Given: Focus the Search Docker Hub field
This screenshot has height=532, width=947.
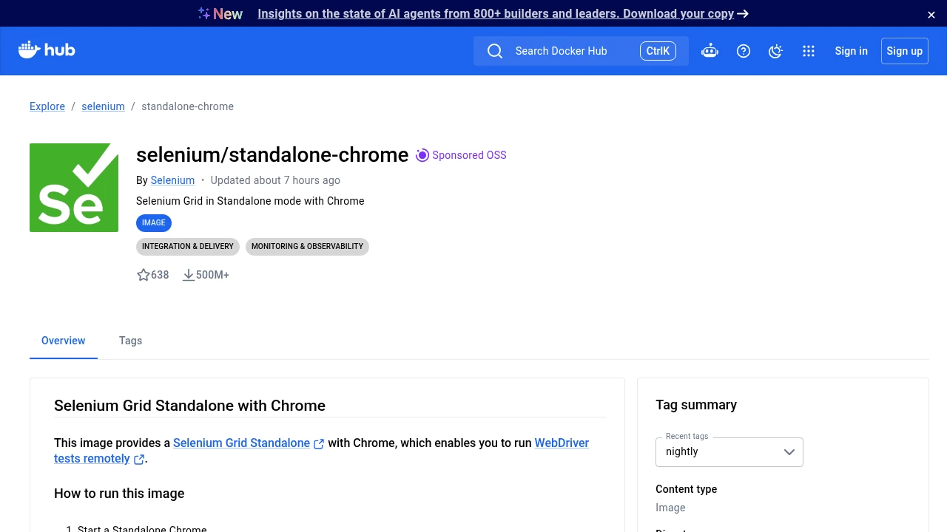Looking at the screenshot, I should coord(581,51).
